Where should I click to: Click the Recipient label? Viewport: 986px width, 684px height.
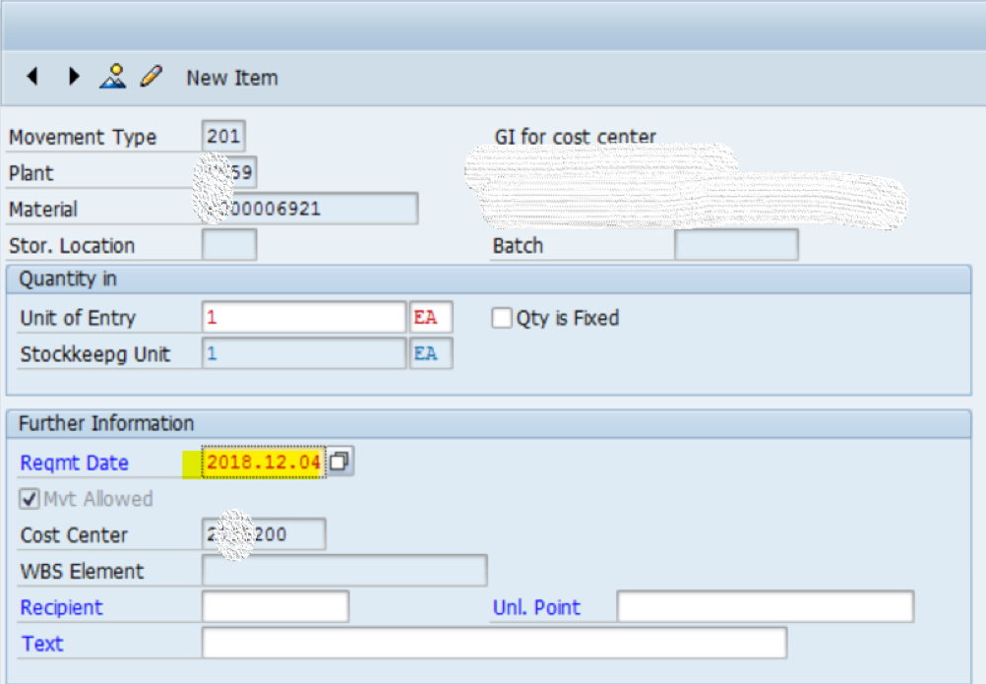(62, 608)
